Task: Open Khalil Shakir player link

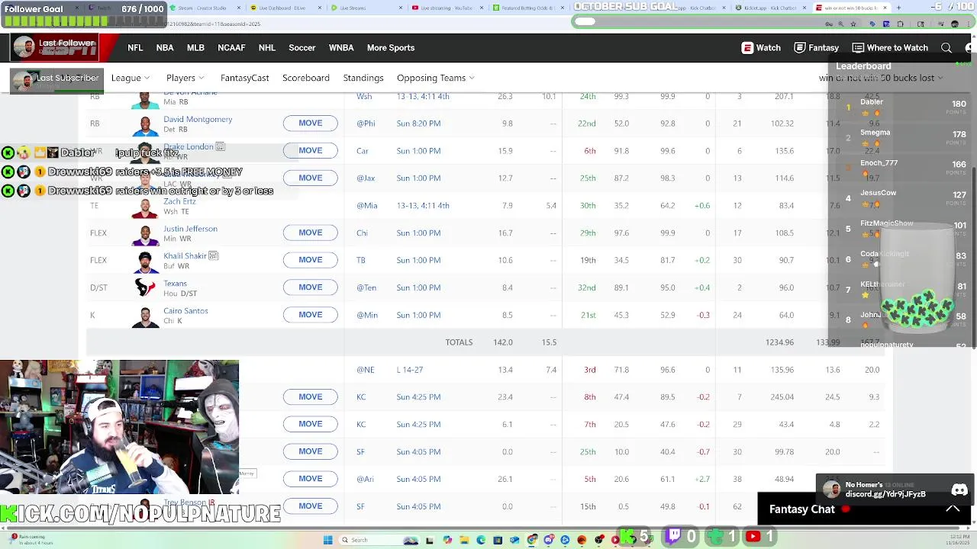Action: (185, 255)
